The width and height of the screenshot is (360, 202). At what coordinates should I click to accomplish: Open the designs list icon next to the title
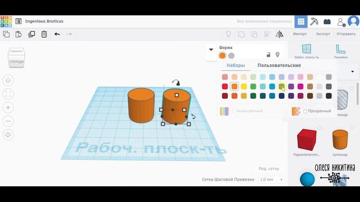(19, 21)
